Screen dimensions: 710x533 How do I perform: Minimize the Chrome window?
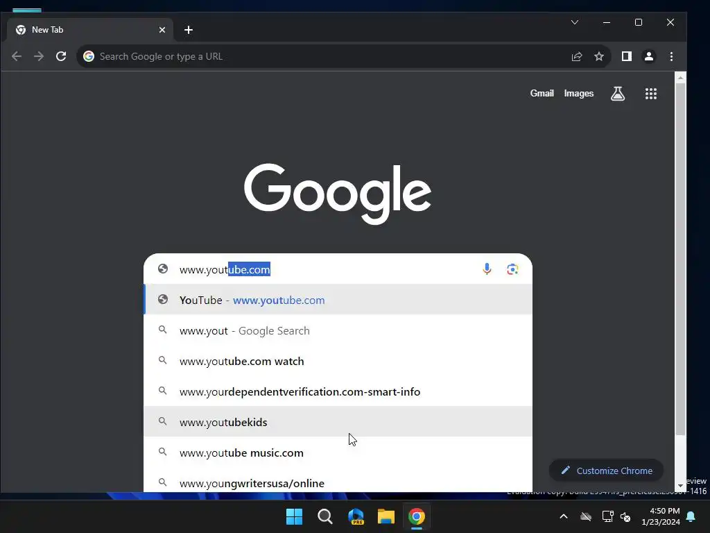[x=607, y=22]
